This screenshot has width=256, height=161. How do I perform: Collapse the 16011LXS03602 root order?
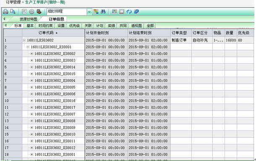24,40
